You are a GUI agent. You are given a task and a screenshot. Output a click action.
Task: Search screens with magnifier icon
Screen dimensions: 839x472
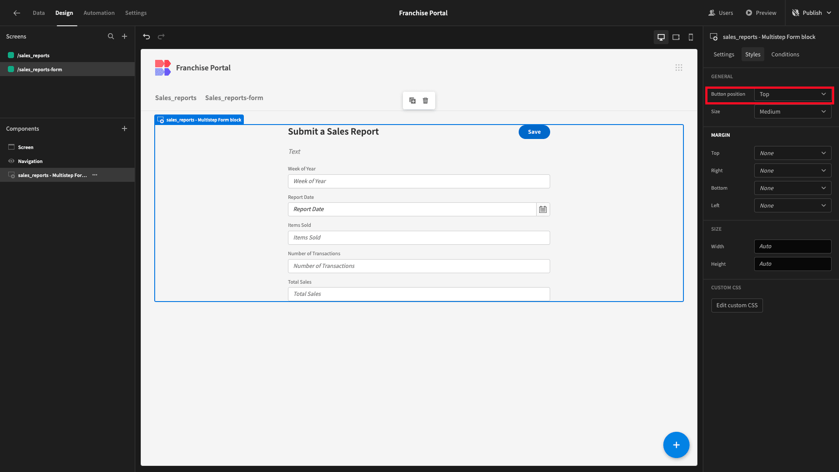coord(111,37)
